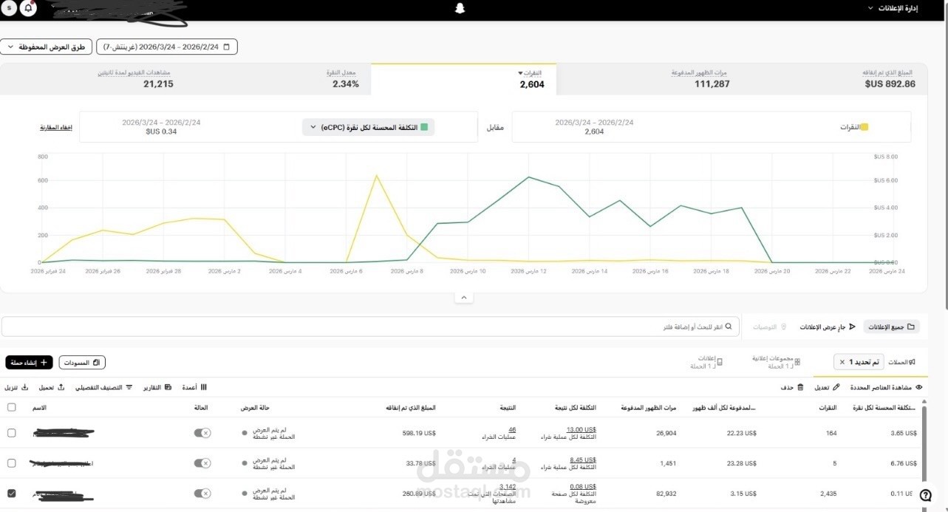Sort by the الحالة status column header

pyautogui.click(x=201, y=408)
